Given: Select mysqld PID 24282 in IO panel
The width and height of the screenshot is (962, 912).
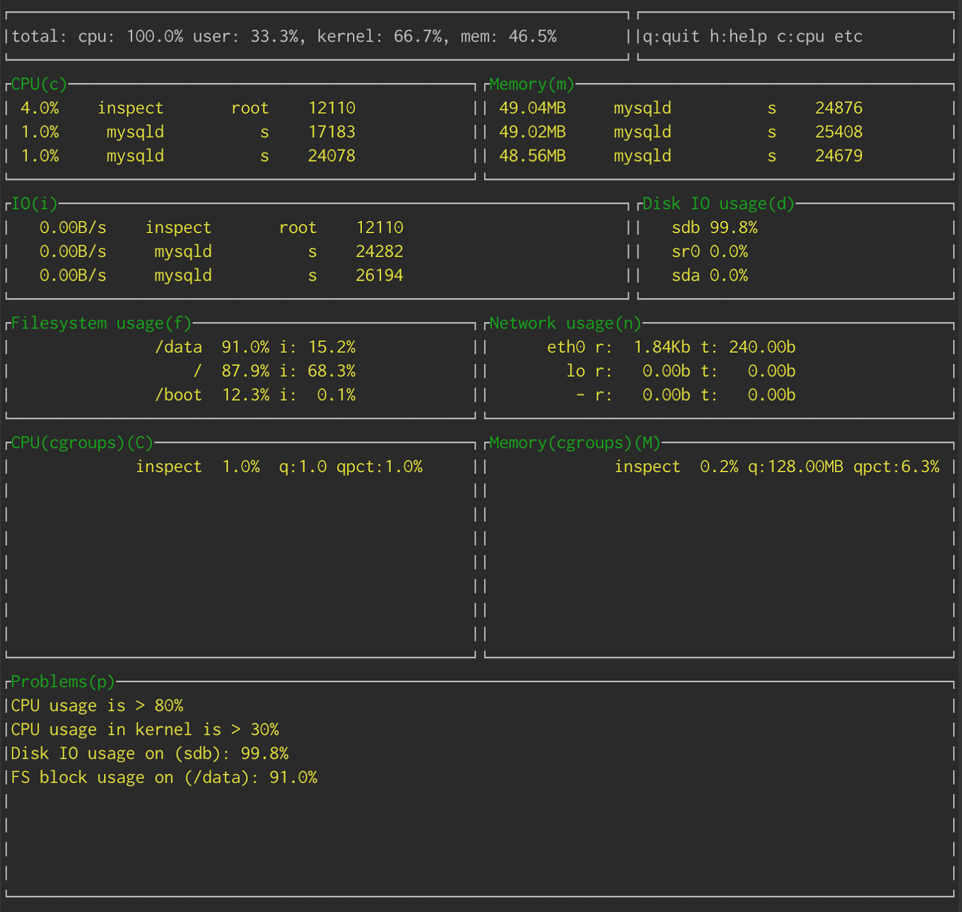Looking at the screenshot, I should coord(379,252).
